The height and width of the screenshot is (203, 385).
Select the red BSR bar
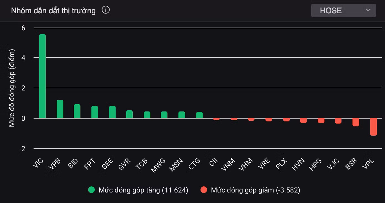click(x=356, y=122)
